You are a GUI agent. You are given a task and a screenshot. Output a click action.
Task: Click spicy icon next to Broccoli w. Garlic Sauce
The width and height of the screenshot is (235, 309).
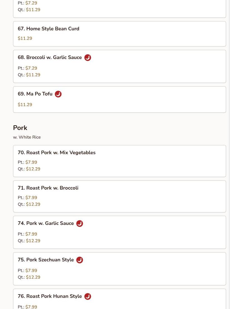87,58
